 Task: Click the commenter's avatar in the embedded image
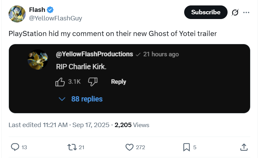coord(37,59)
